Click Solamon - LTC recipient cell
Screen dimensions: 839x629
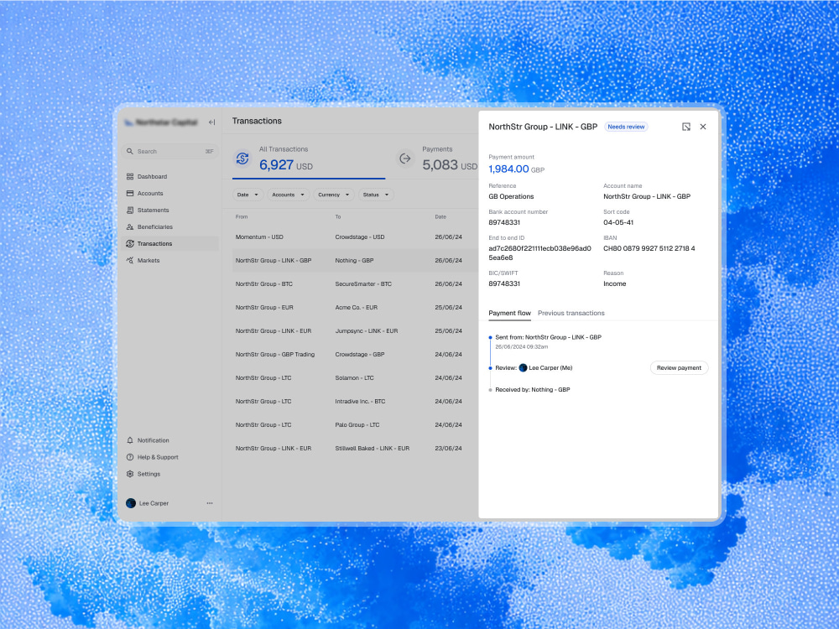coord(354,378)
